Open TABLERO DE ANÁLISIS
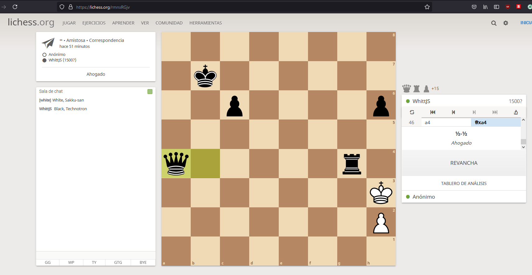532x275 pixels. coord(464,183)
